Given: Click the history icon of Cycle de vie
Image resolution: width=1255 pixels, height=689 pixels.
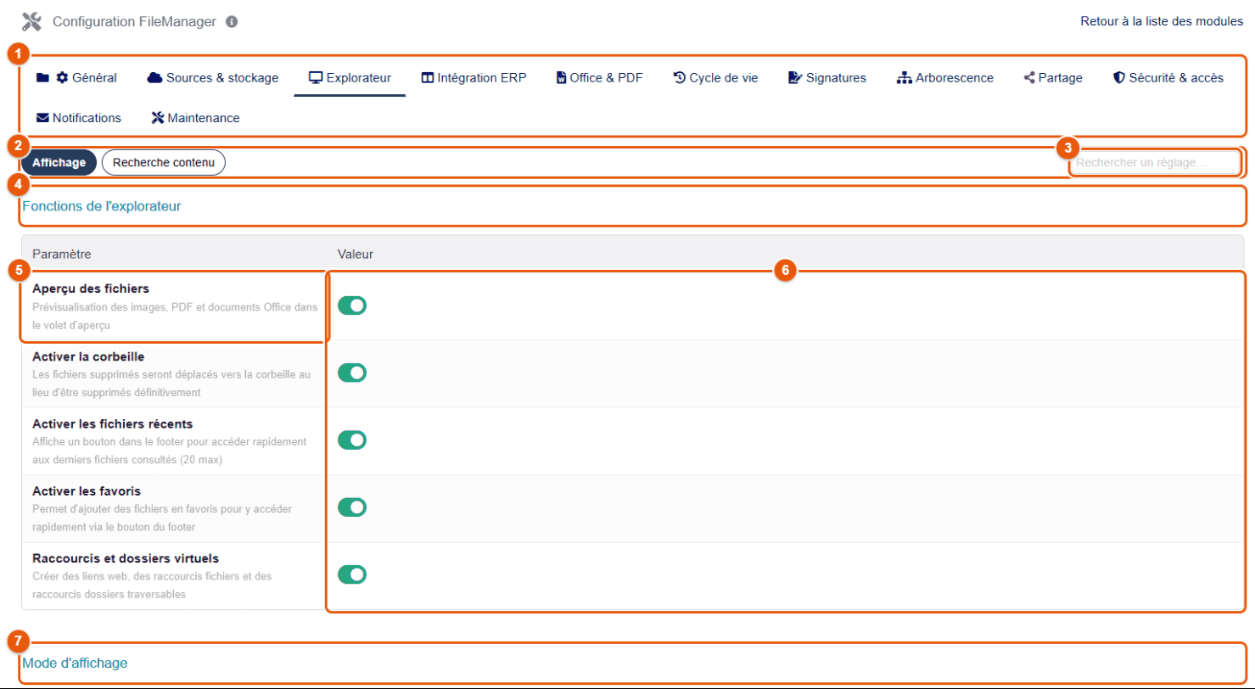Looking at the screenshot, I should coord(679,78).
